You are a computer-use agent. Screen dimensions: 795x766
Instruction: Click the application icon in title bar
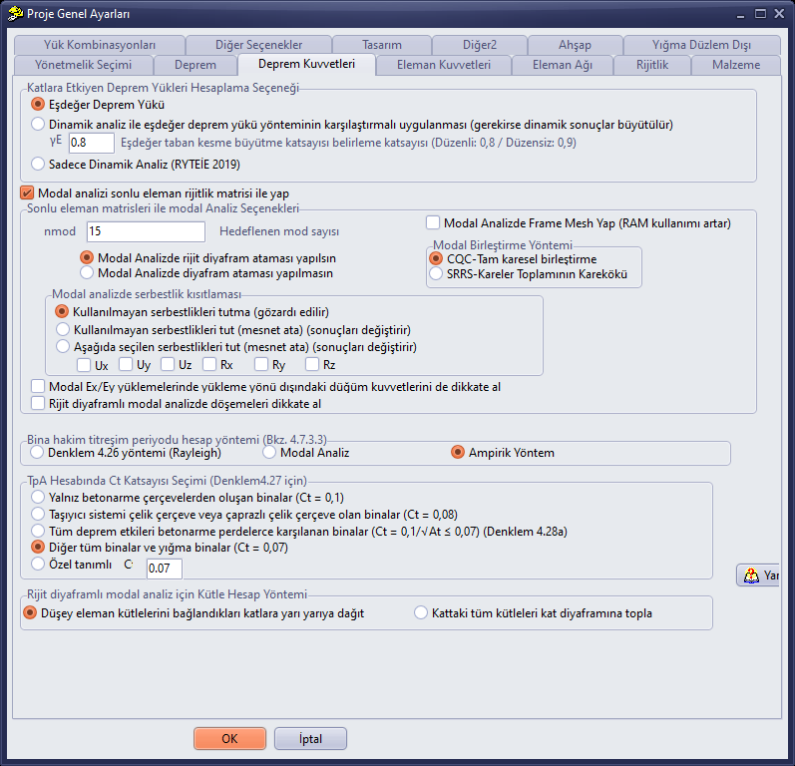click(x=15, y=13)
